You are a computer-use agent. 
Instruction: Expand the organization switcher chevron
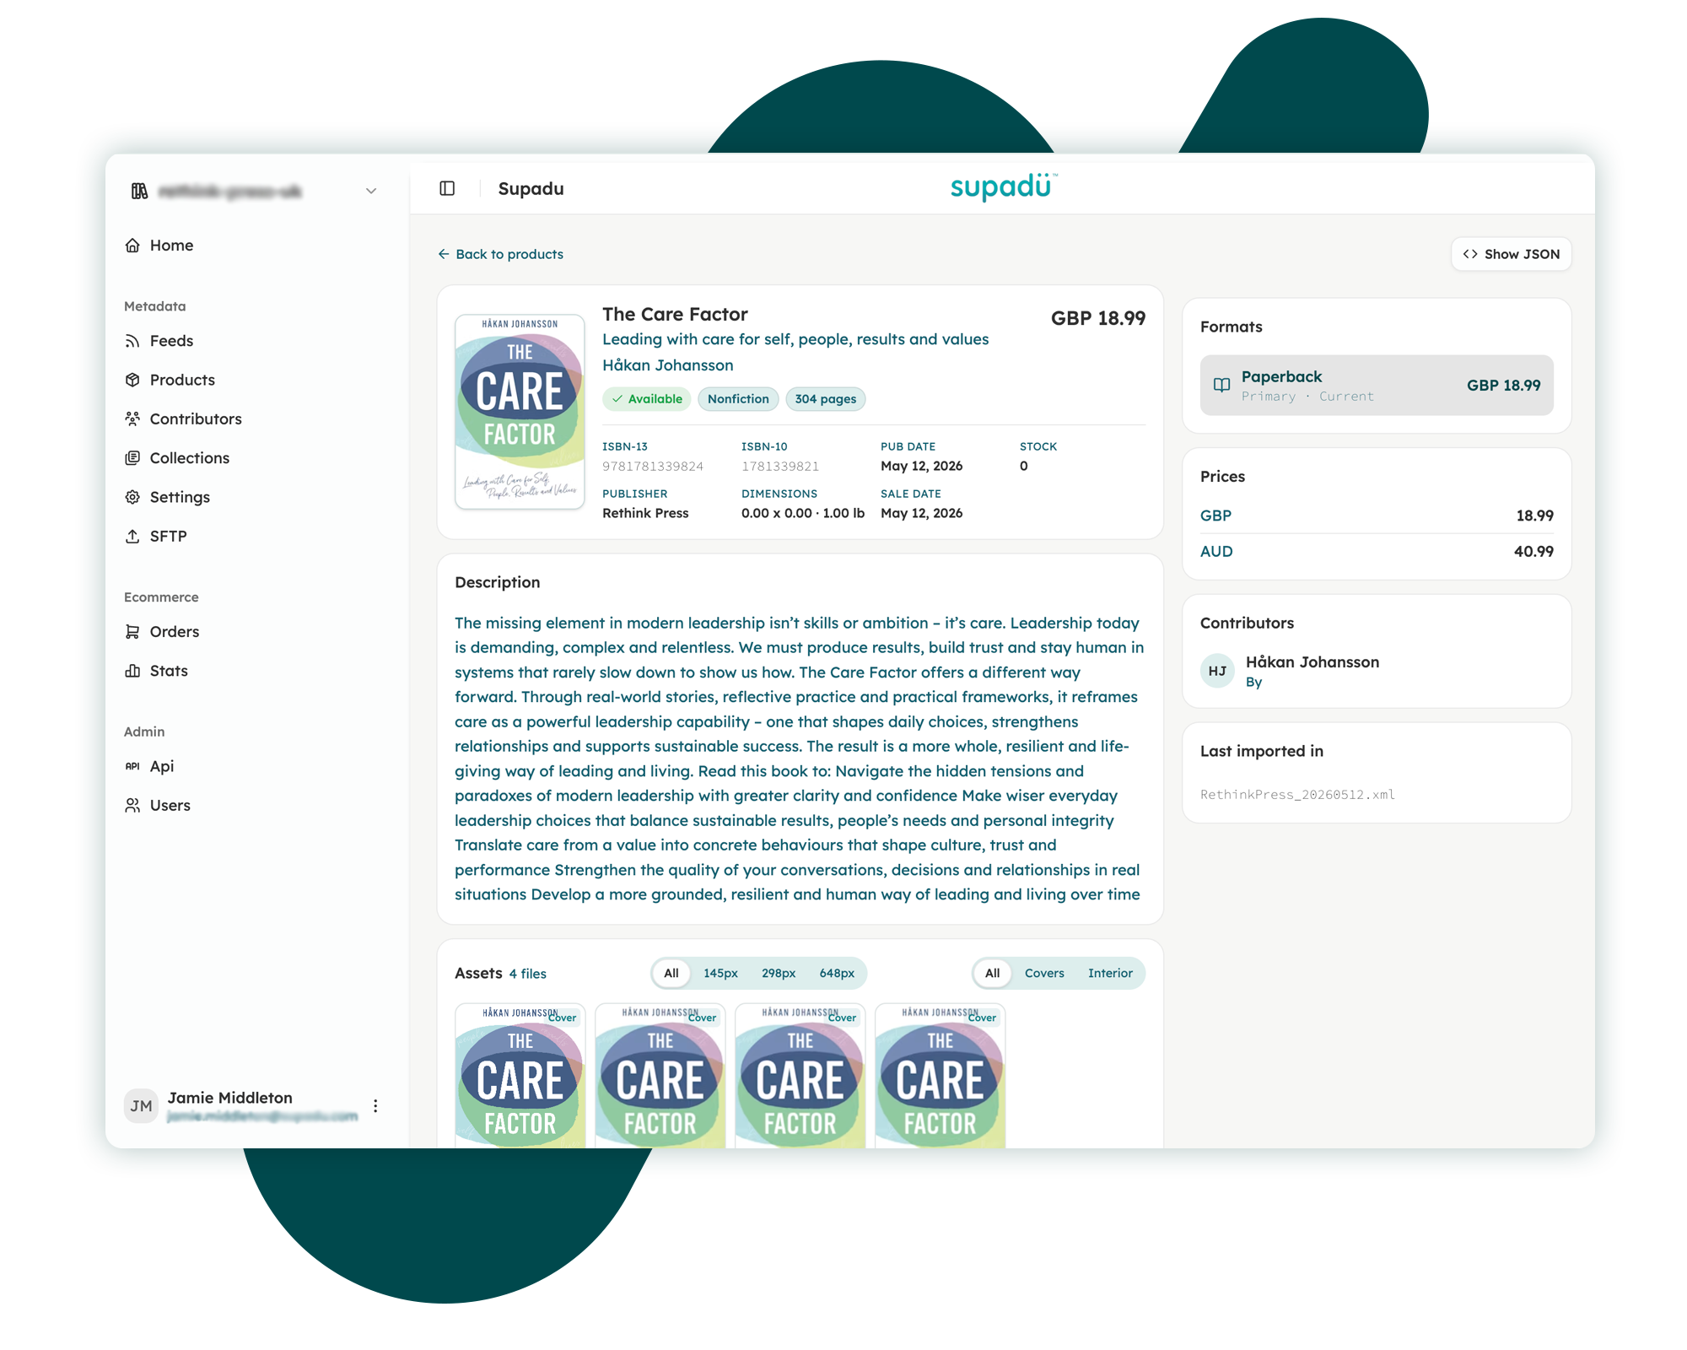(x=371, y=192)
